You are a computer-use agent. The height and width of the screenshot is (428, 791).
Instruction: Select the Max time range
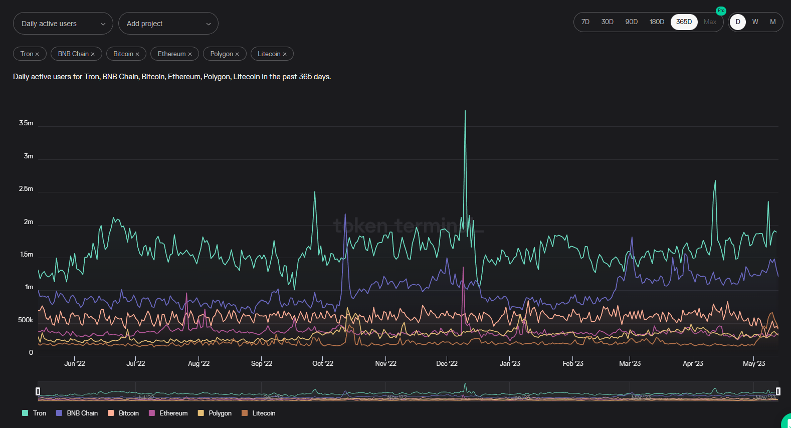coord(710,22)
